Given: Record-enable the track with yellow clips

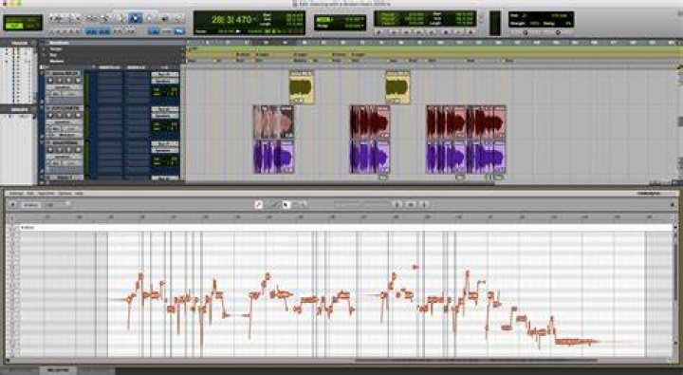Looking at the screenshot, I should (50, 81).
